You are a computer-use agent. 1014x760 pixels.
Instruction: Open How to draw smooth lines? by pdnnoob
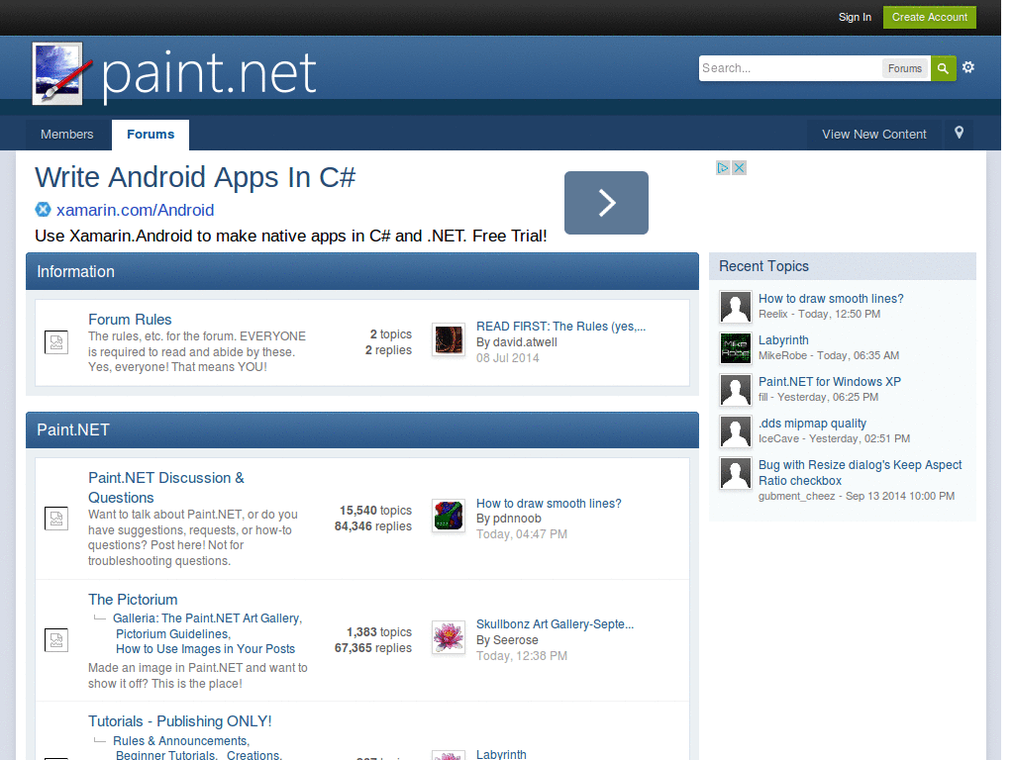pos(549,504)
